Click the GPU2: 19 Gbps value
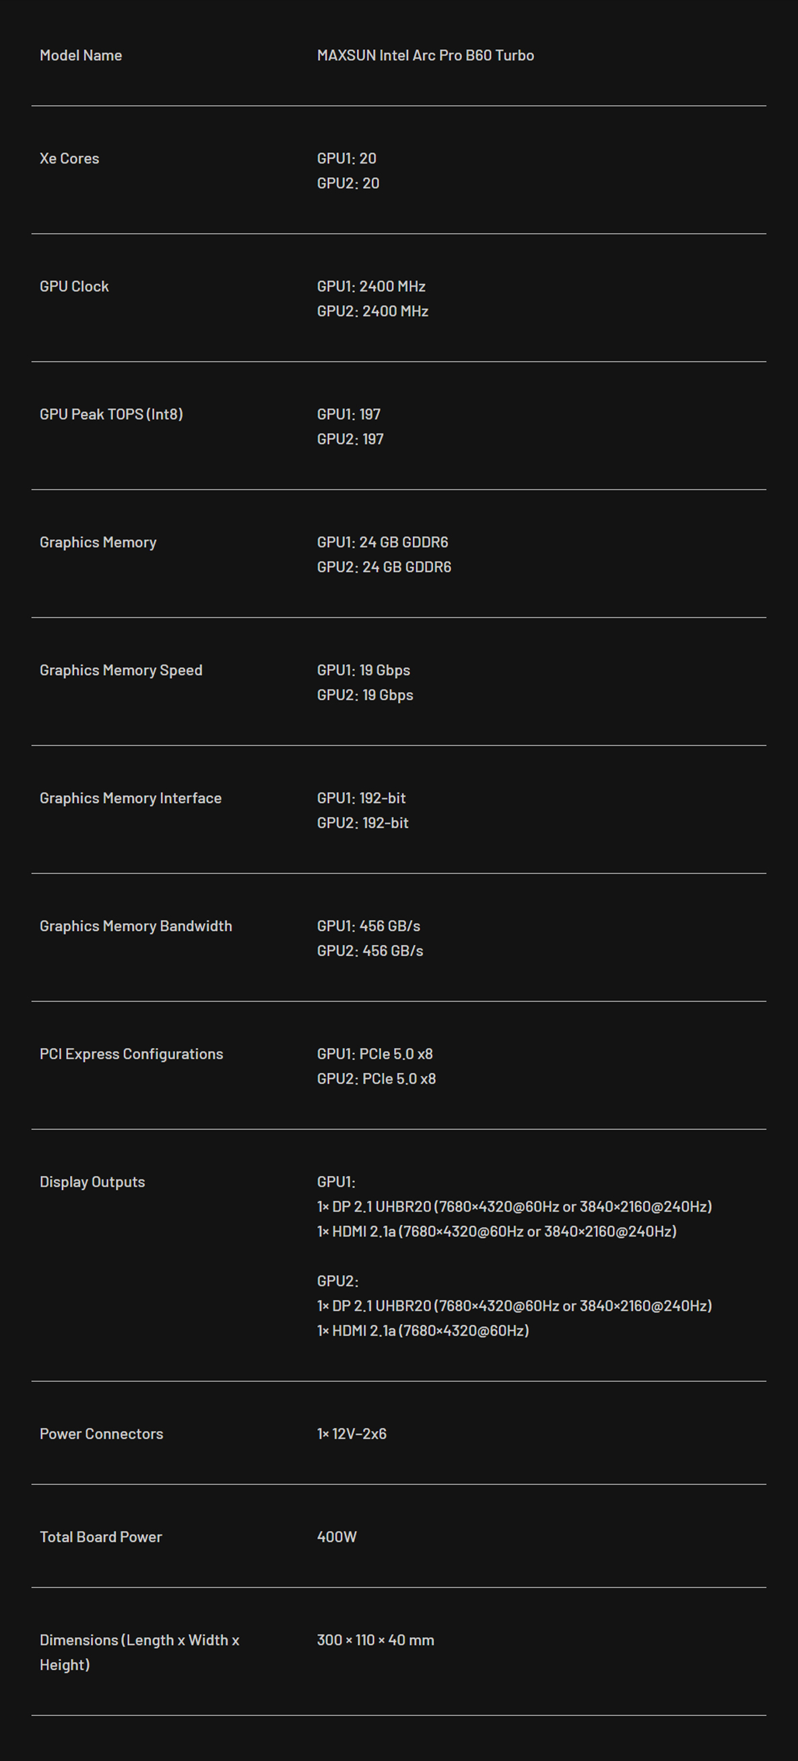 pyautogui.click(x=365, y=695)
